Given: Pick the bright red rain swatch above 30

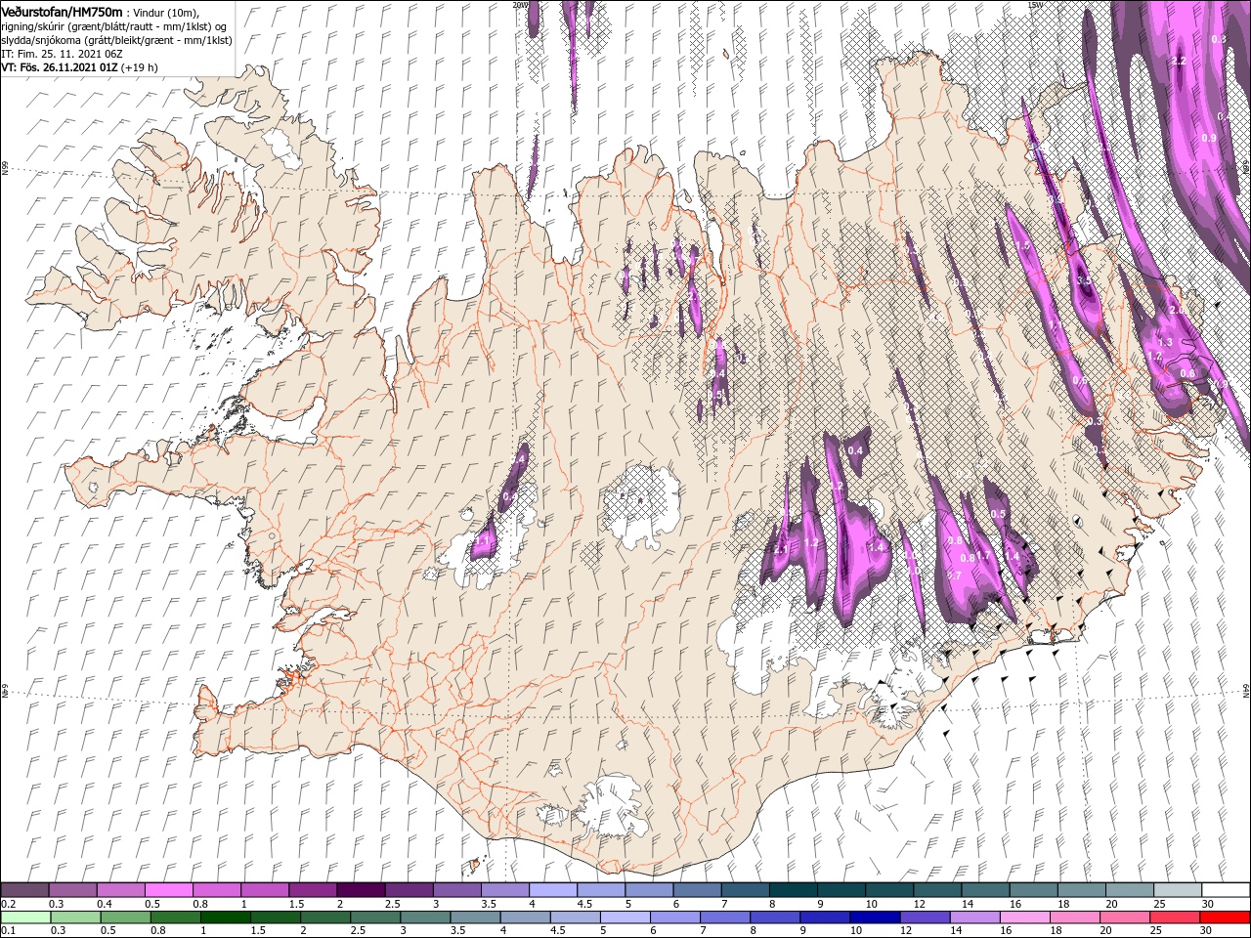Looking at the screenshot, I should pyautogui.click(x=1227, y=917).
